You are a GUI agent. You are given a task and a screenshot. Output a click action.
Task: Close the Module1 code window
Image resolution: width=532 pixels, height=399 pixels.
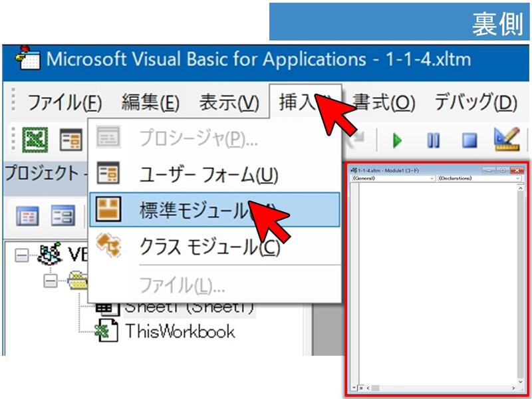click(517, 170)
